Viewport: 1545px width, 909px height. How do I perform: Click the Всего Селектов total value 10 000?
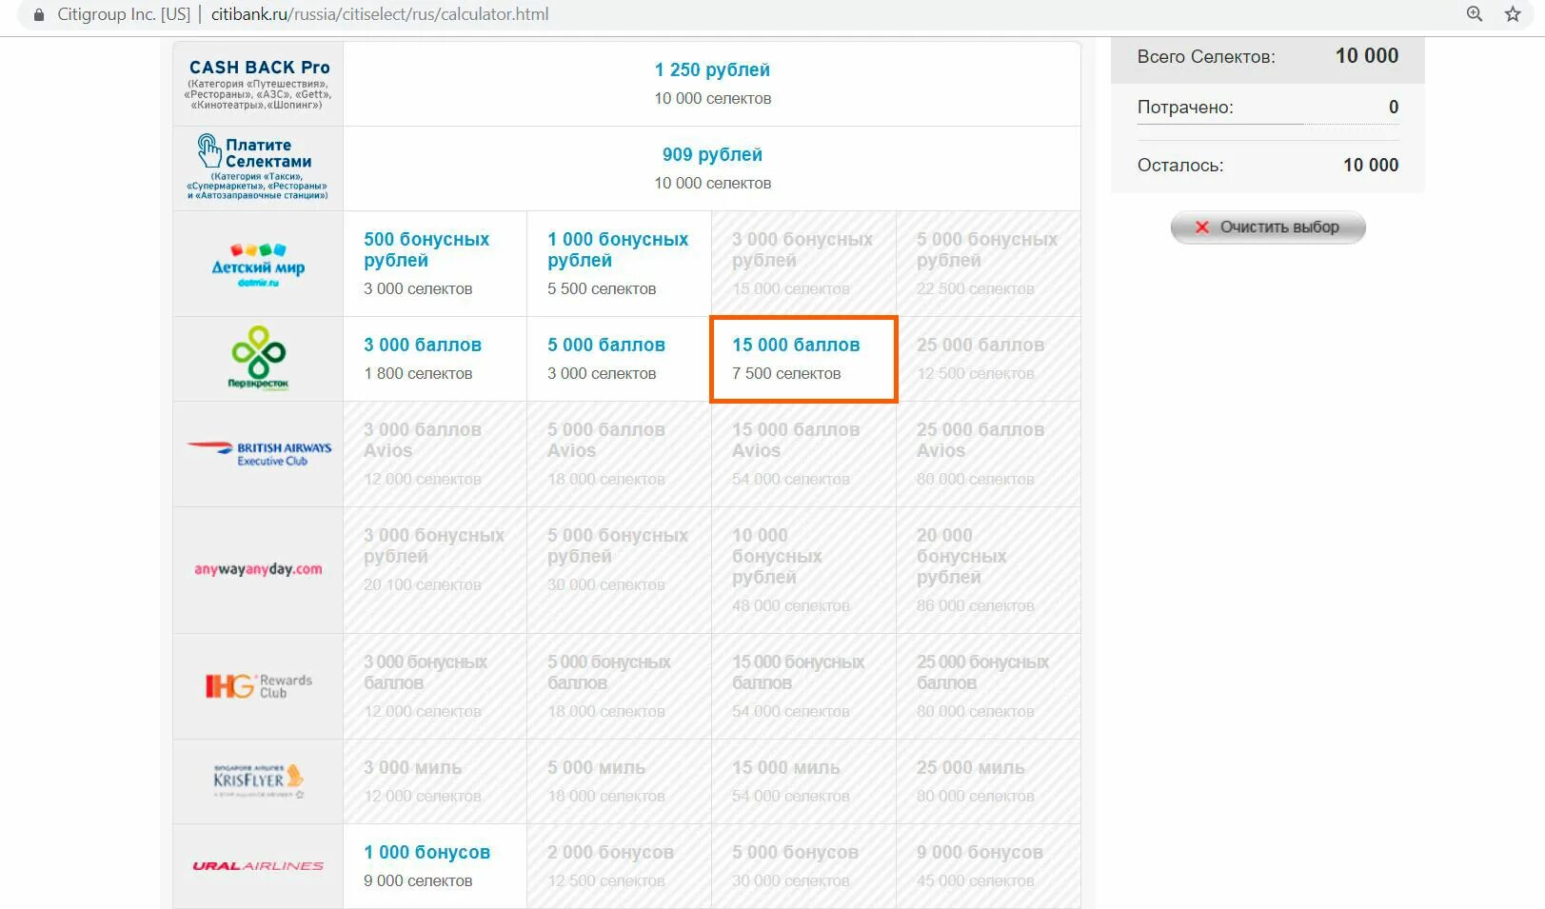(1367, 56)
